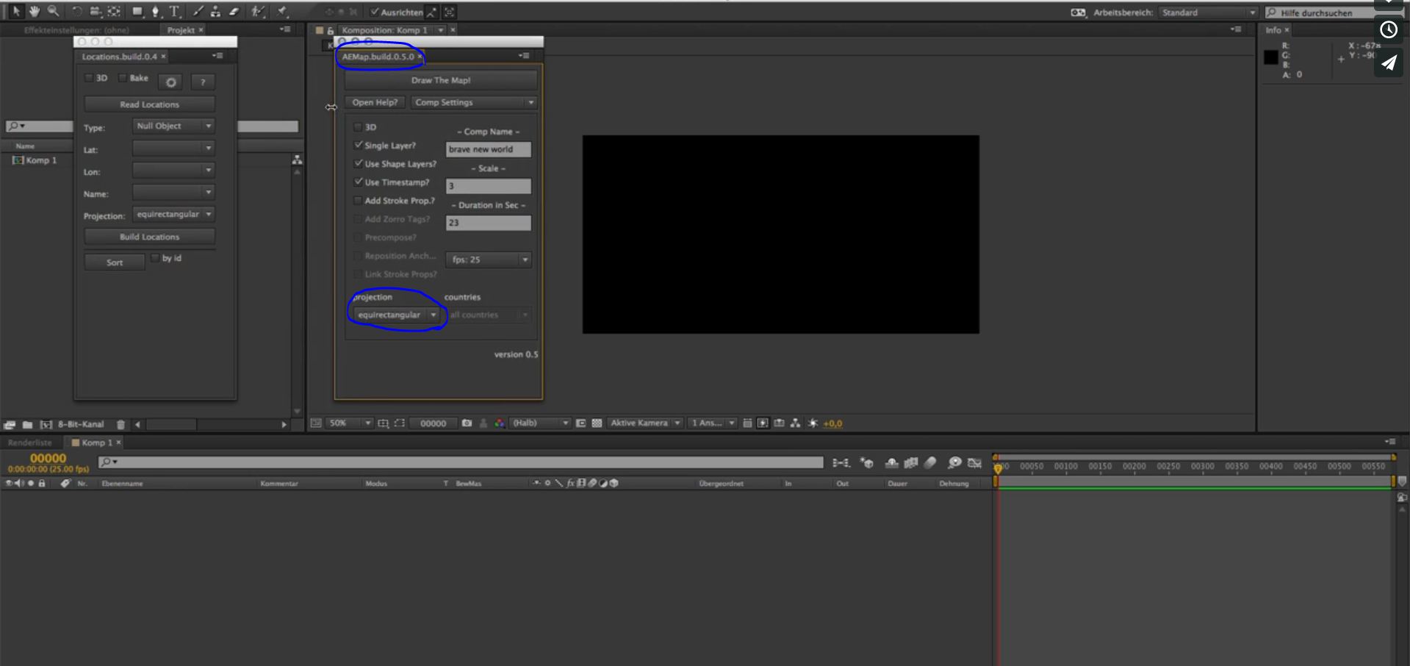Screen dimensions: 1410x666
Task: Select the Komp 1 timeline tab
Action: pyautogui.click(x=96, y=443)
